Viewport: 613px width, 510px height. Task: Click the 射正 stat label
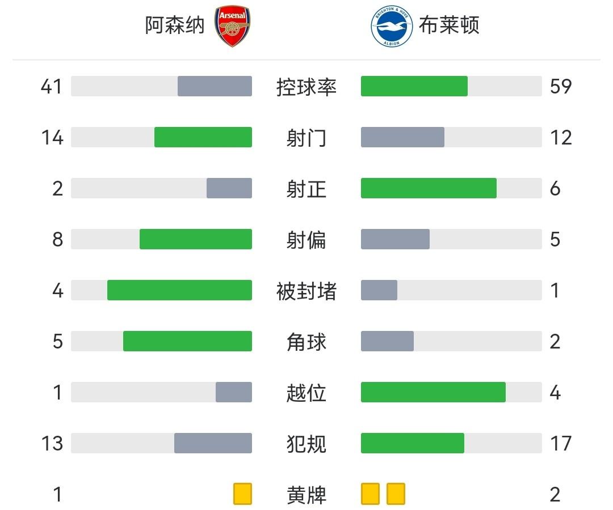(306, 189)
